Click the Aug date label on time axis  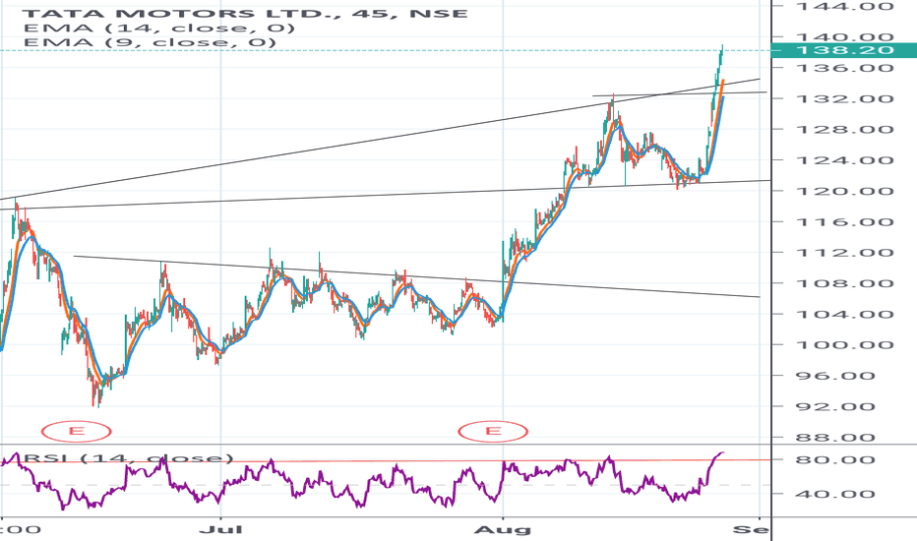pyautogui.click(x=503, y=530)
